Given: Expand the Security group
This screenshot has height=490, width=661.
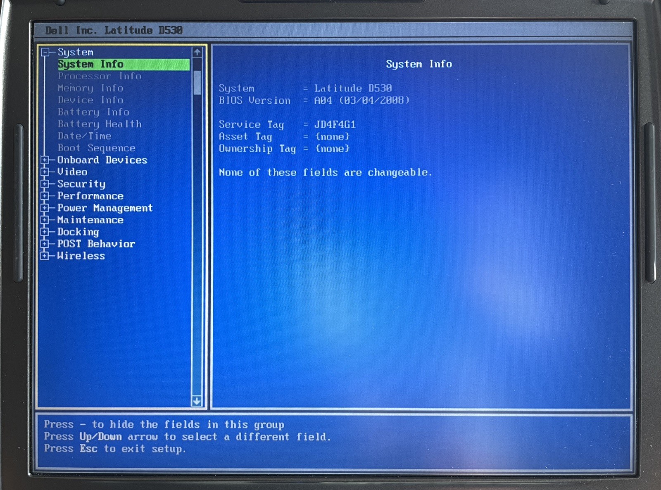Looking at the screenshot, I should 45,184.
